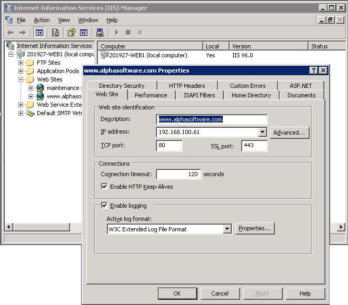Sort by the Computer column header
The height and width of the screenshot is (305, 348).
click(x=150, y=46)
